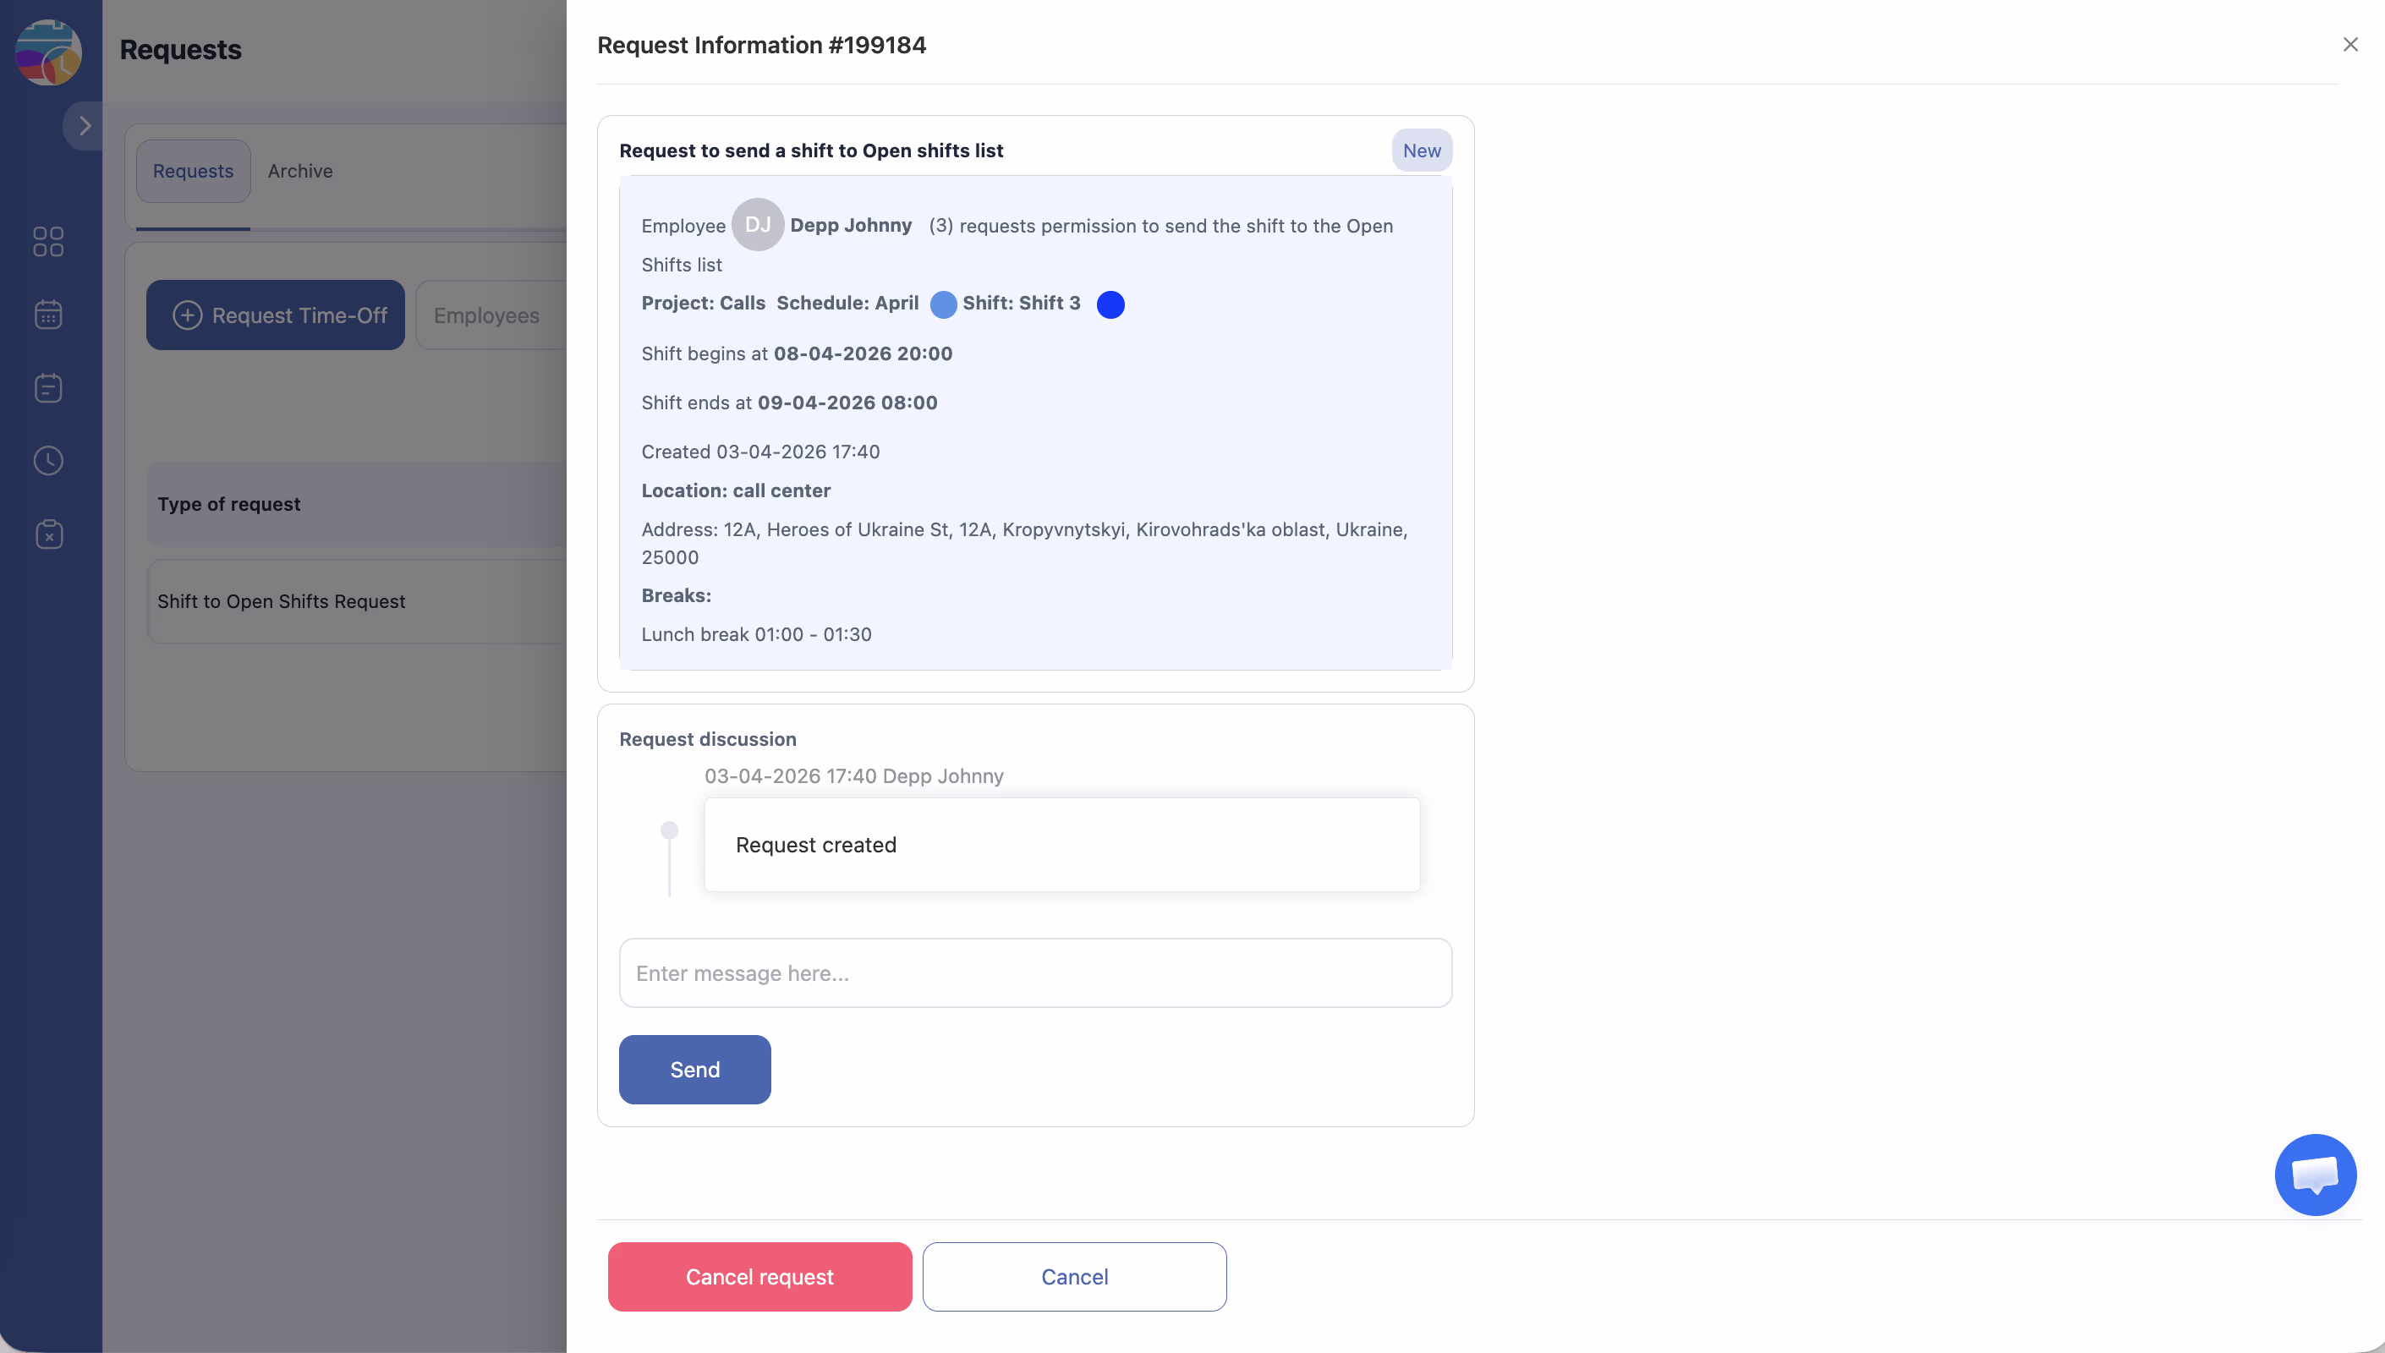Open the dashboard grid icon

[x=48, y=242]
